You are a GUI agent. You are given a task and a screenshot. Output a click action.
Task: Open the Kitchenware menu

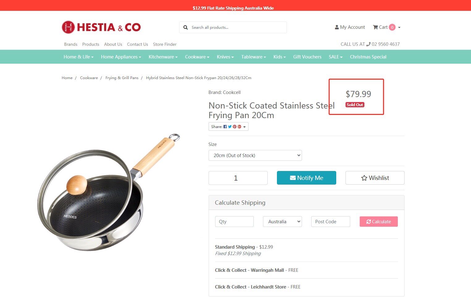(x=163, y=57)
